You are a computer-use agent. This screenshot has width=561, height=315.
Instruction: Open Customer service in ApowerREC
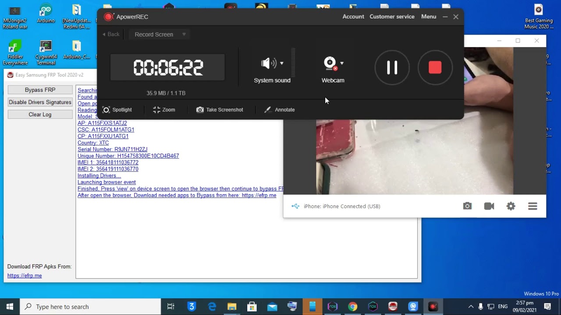(392, 17)
